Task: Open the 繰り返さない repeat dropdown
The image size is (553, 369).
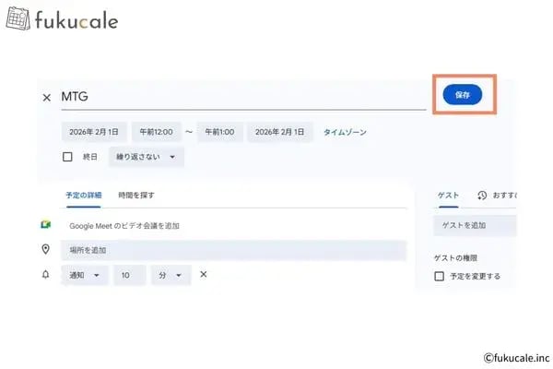Action: (146, 157)
